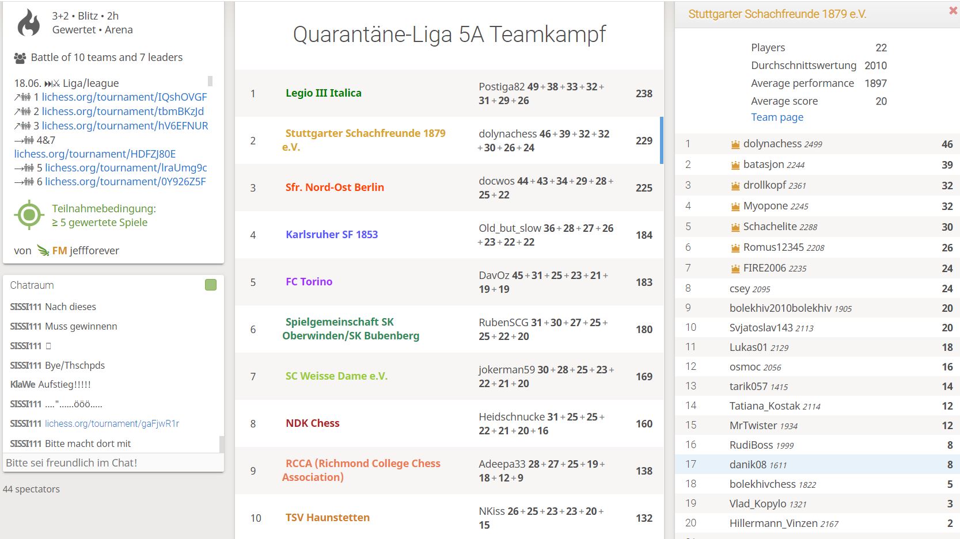The image size is (960, 539).
Task: Select player Tatiana_Kostak
Action: point(817,406)
